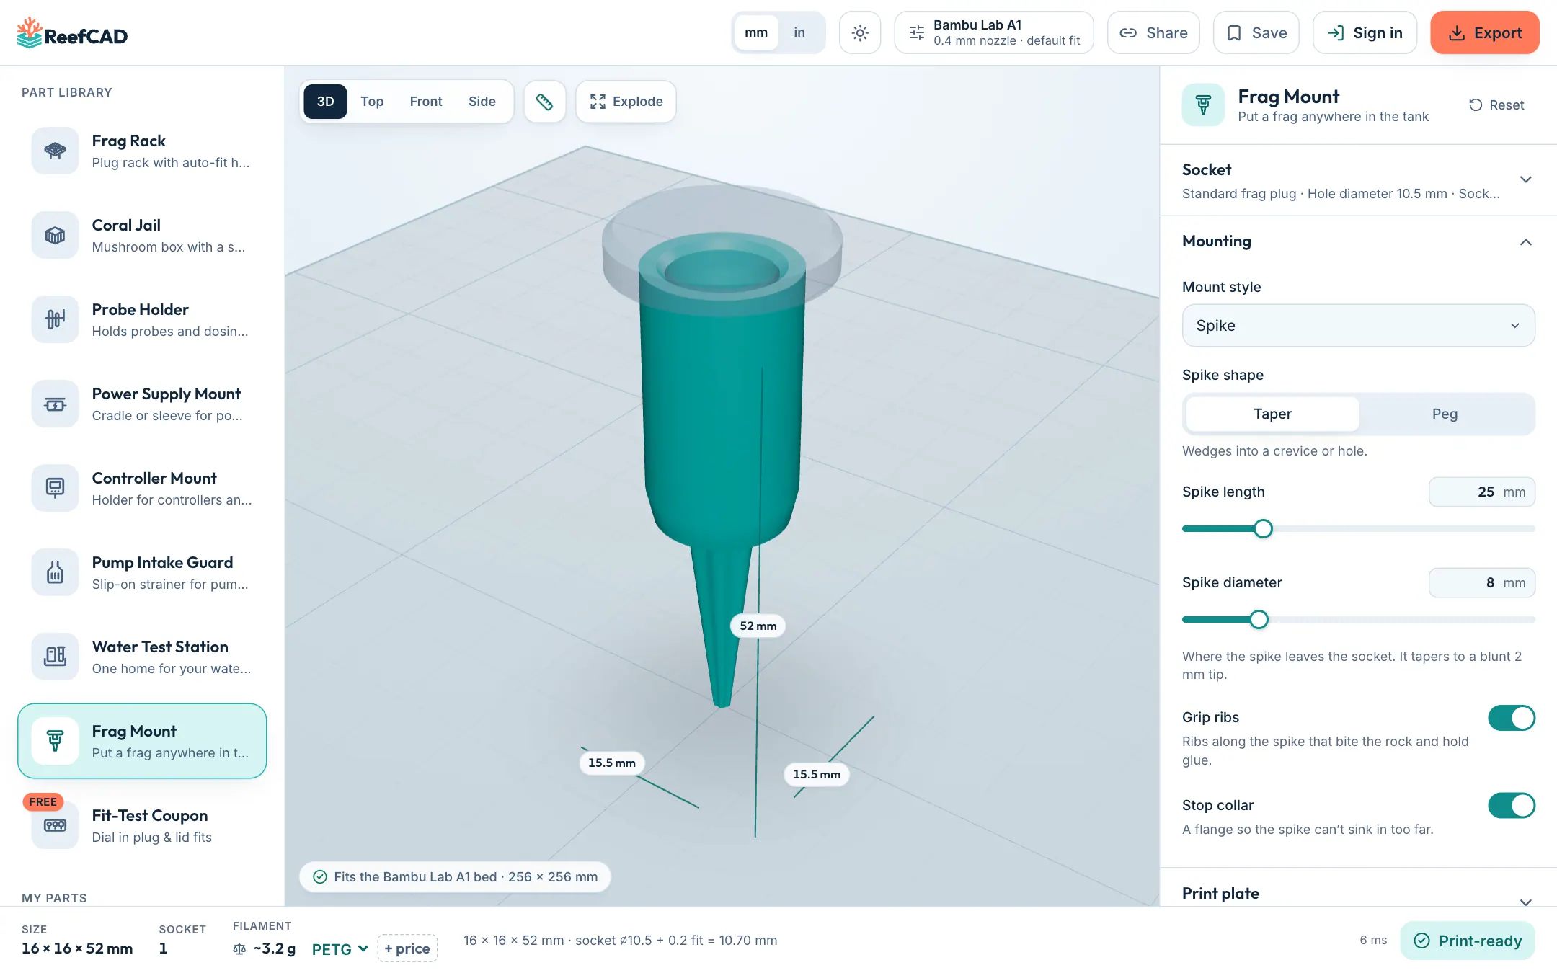Select the Frag Rack part icon

[x=55, y=151]
